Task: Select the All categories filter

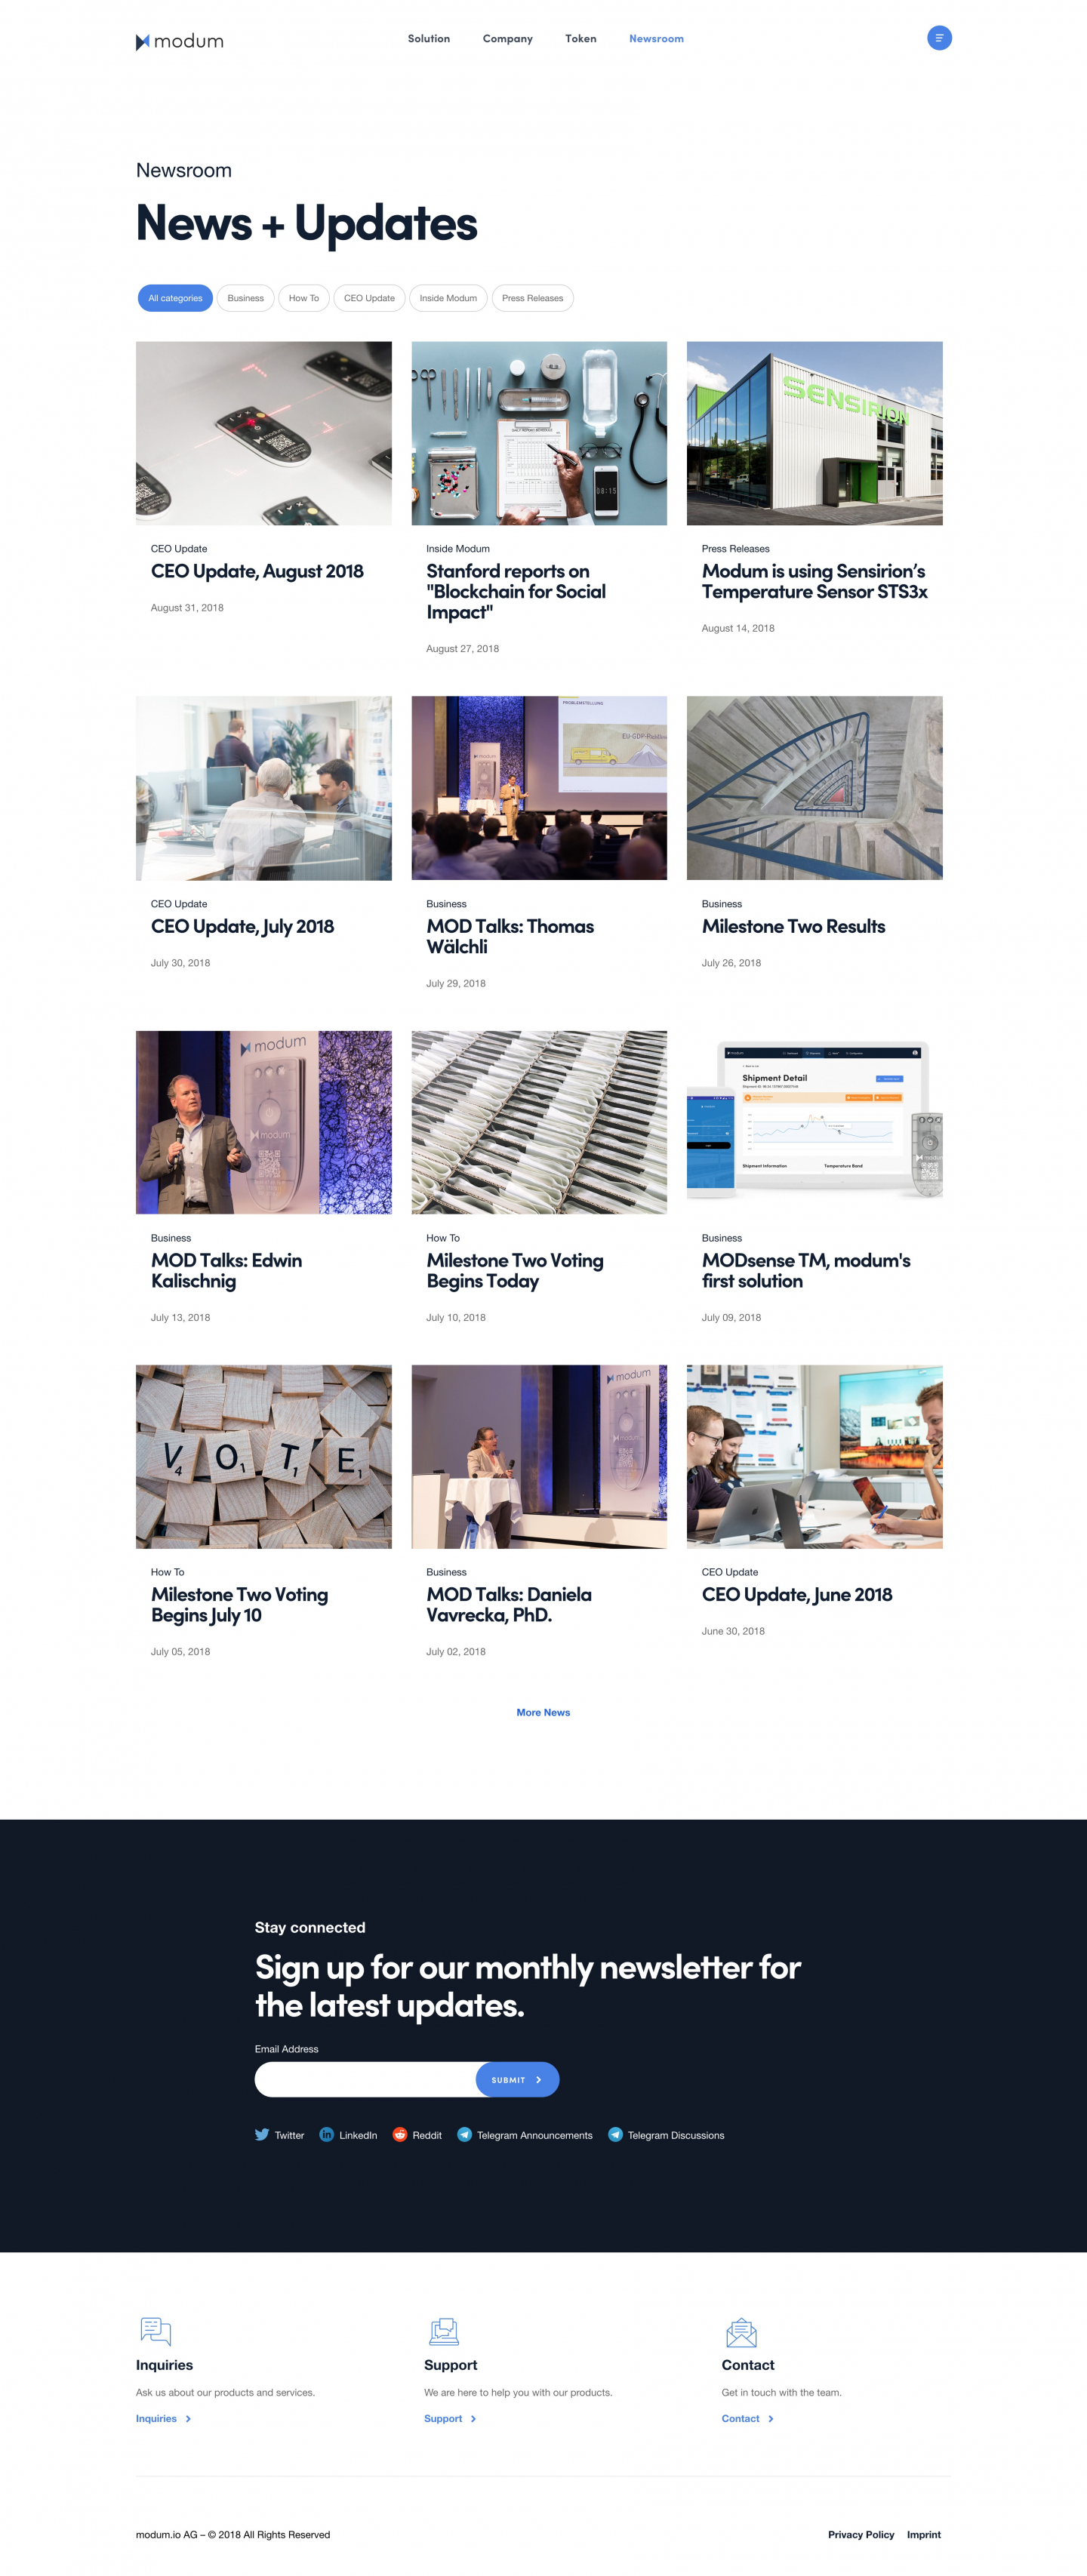Action: (175, 298)
